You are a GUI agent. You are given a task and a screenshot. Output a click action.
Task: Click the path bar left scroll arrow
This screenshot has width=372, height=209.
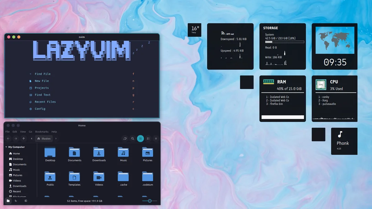(31, 138)
